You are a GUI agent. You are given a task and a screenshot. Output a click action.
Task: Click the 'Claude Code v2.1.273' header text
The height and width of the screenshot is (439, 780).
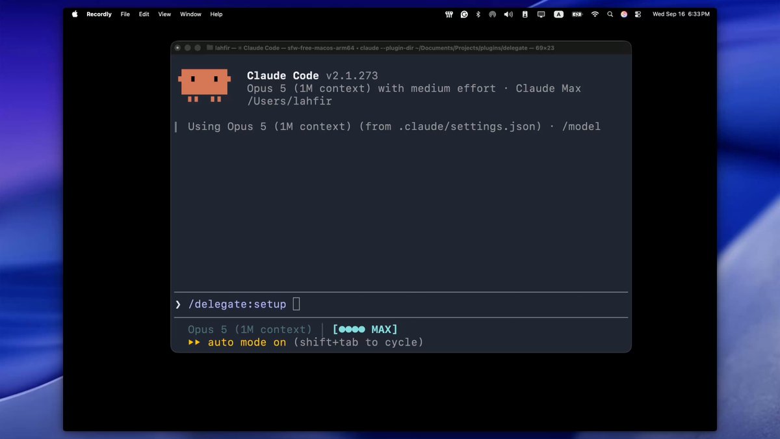pyautogui.click(x=312, y=76)
